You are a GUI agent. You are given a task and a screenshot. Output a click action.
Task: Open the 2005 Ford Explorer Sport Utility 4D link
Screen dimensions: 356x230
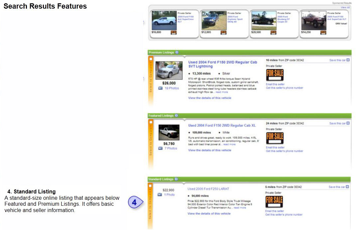pos(235,19)
